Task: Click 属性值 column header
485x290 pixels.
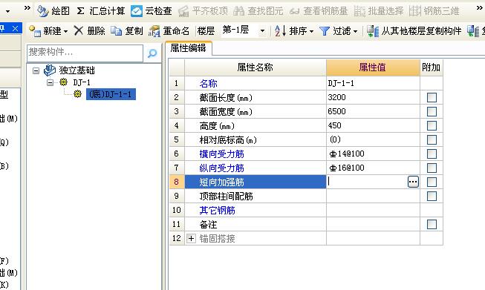Action: 373,67
